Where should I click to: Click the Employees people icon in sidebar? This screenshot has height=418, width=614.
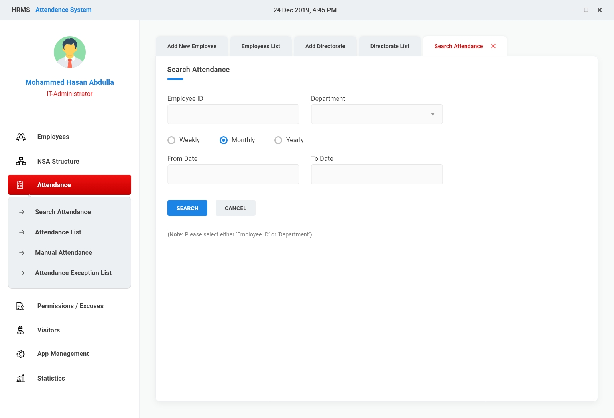click(x=21, y=137)
